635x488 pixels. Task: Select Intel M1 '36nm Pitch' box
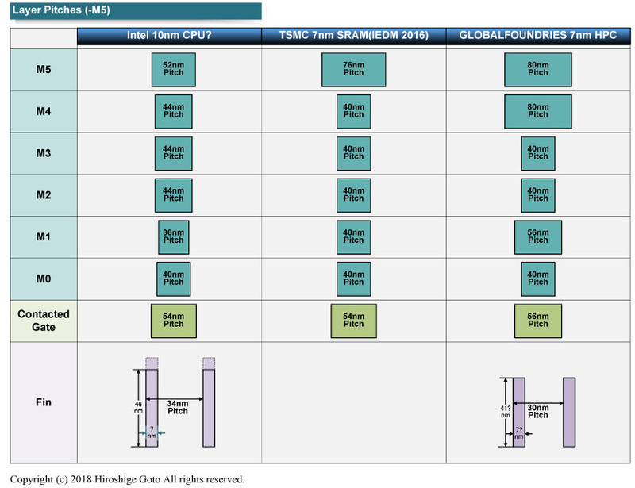coord(174,237)
